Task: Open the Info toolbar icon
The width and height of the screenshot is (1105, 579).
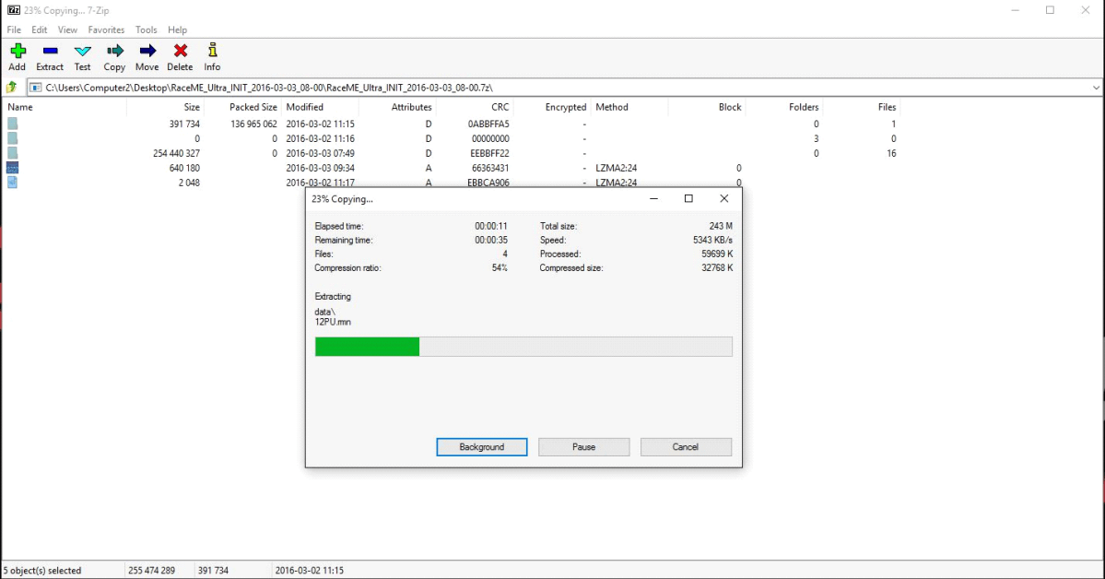Action: point(212,56)
